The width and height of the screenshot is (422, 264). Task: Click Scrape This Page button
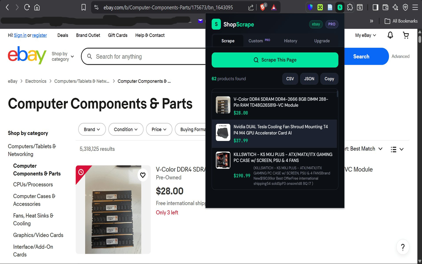[x=275, y=60]
